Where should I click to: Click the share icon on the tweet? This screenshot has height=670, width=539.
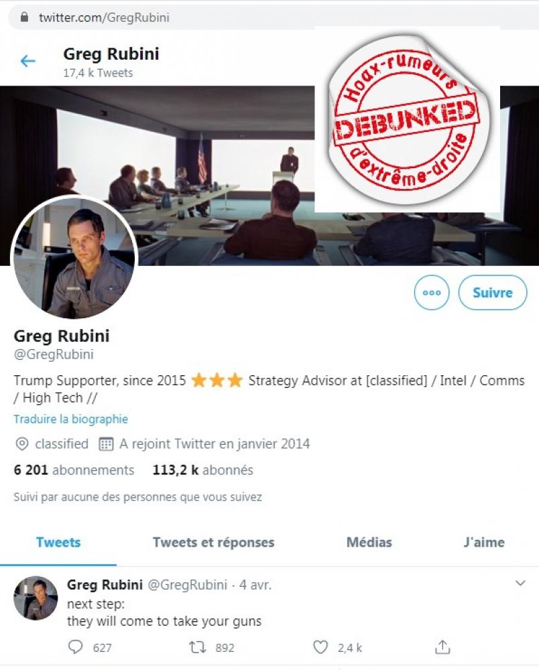pos(442,647)
